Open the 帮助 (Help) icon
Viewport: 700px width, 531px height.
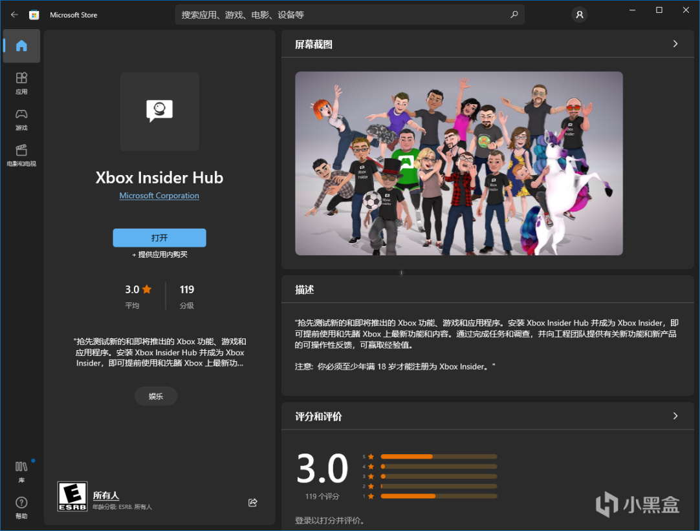point(21,507)
